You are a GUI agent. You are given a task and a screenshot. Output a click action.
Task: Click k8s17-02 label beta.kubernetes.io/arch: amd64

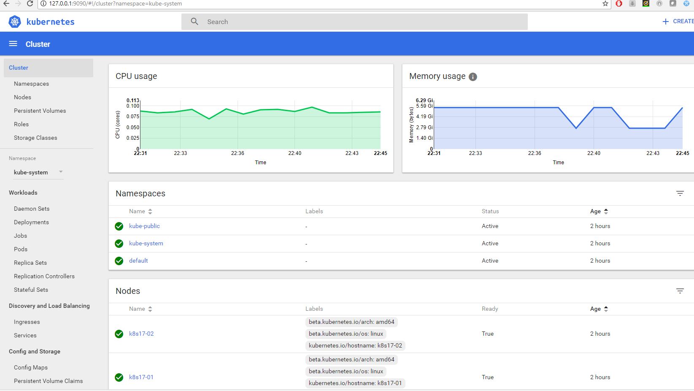tap(351, 322)
